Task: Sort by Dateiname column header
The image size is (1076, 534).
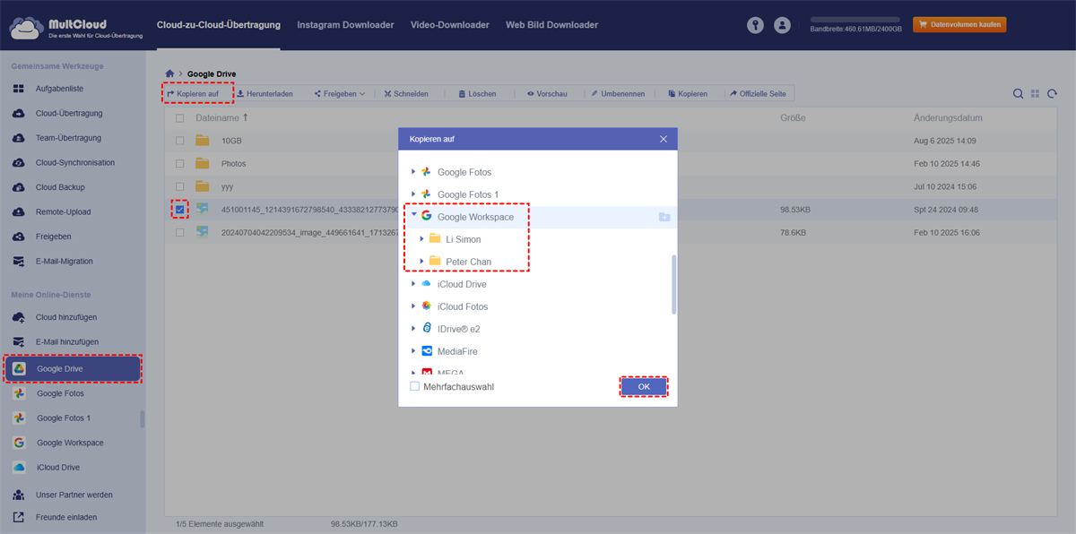Action: coord(222,118)
